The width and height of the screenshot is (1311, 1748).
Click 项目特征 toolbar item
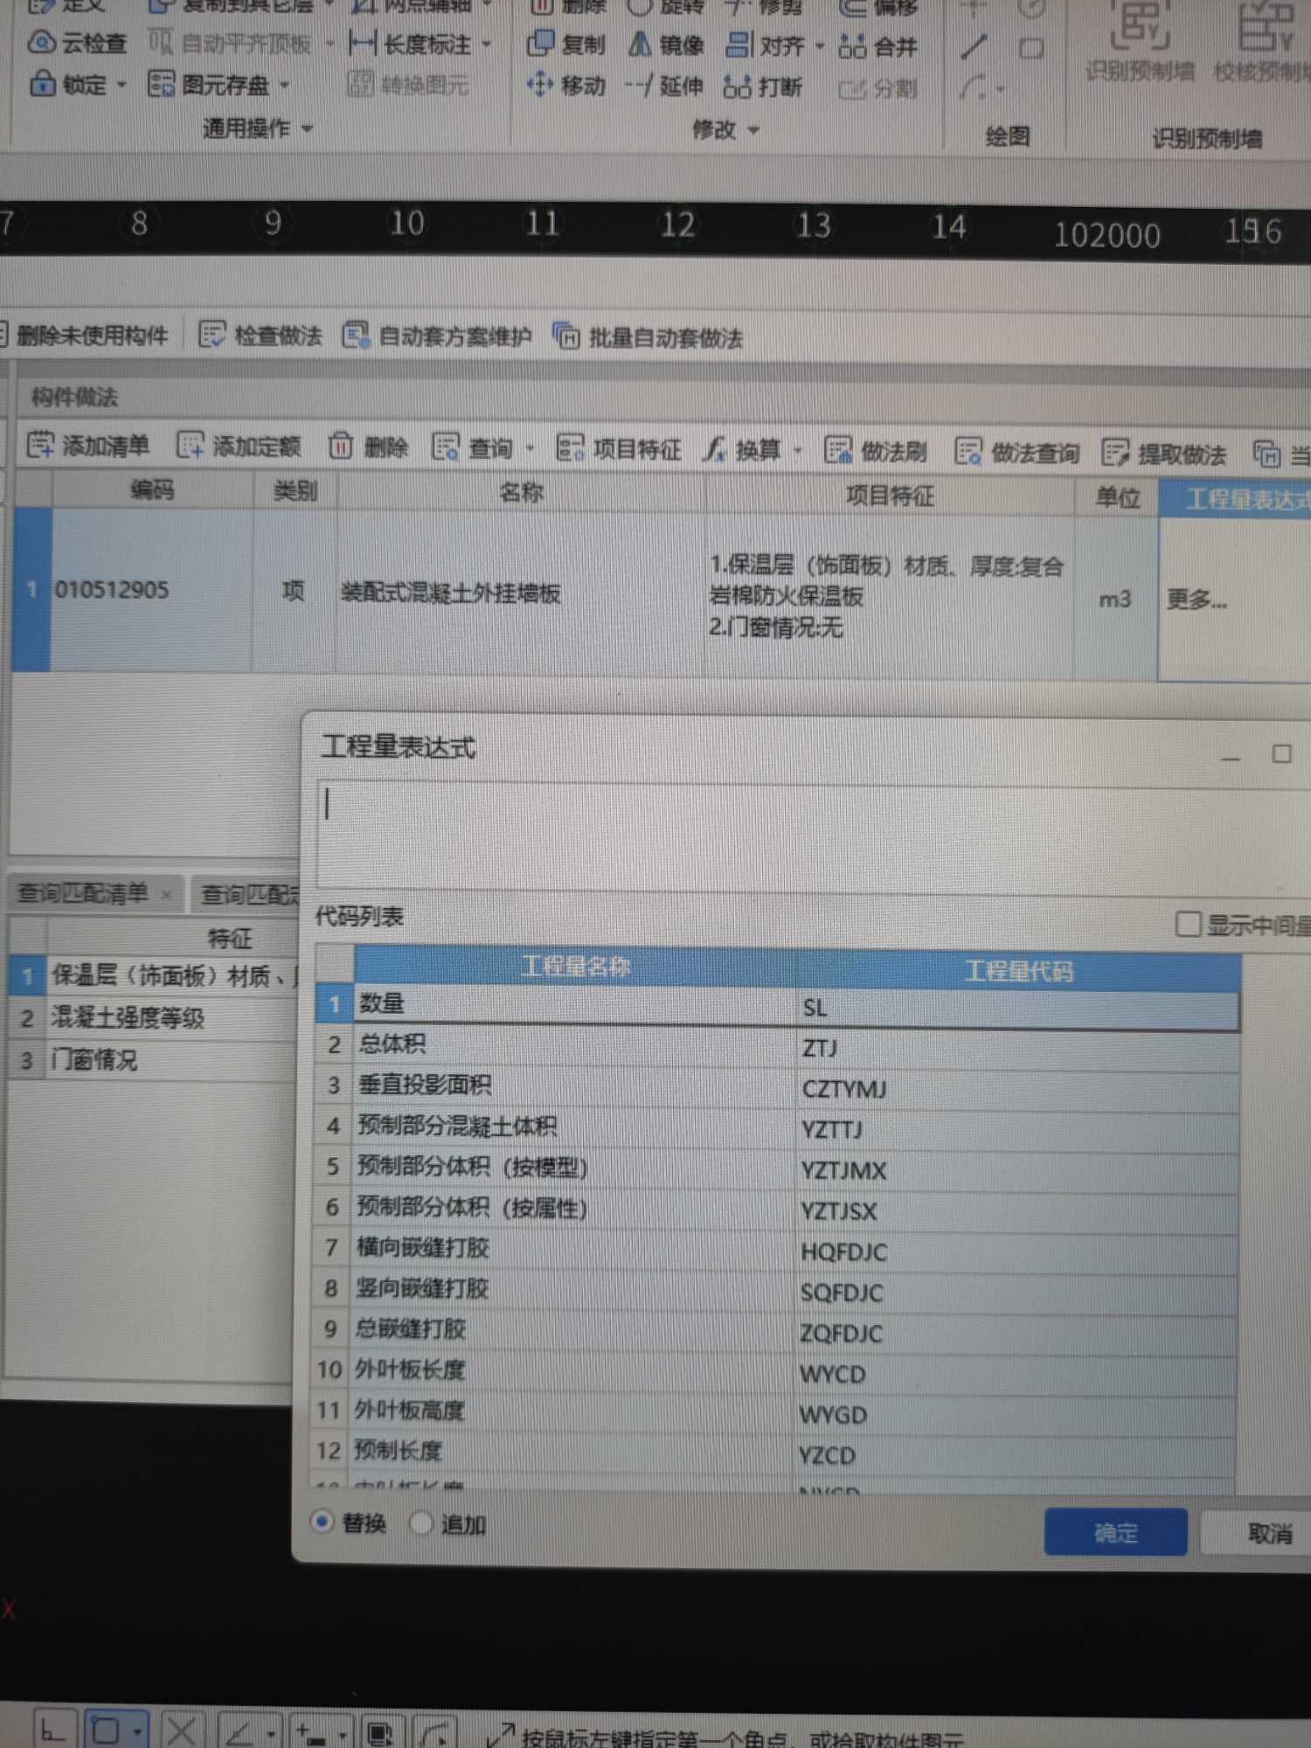[619, 449]
